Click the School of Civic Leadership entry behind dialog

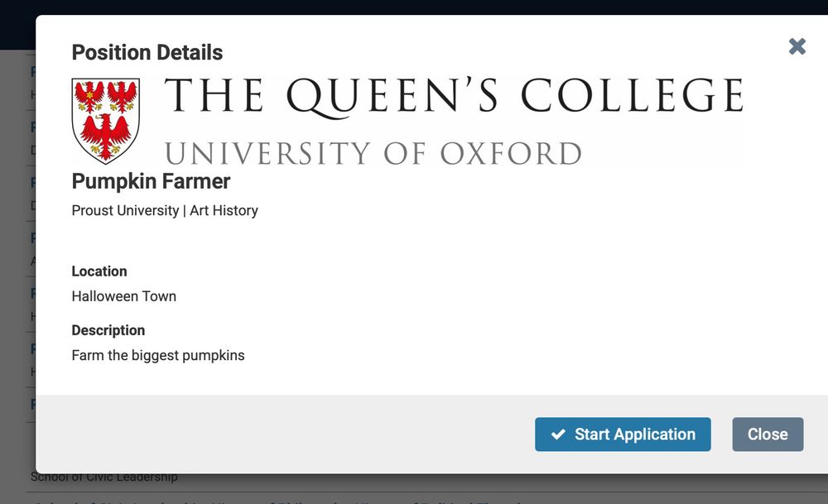104,477
